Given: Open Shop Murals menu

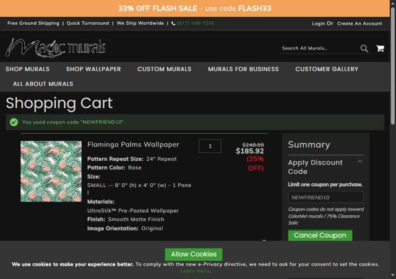Looking at the screenshot, I should (27, 69).
